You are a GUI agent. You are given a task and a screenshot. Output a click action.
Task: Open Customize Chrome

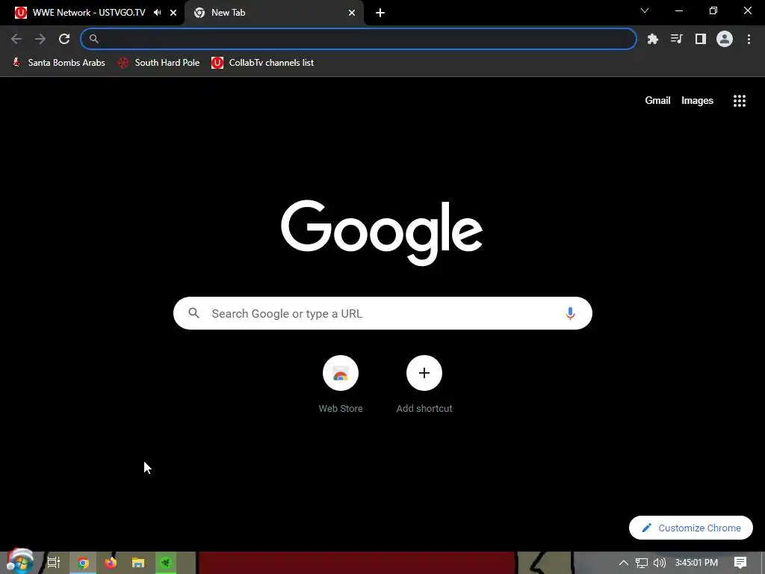pyautogui.click(x=691, y=528)
